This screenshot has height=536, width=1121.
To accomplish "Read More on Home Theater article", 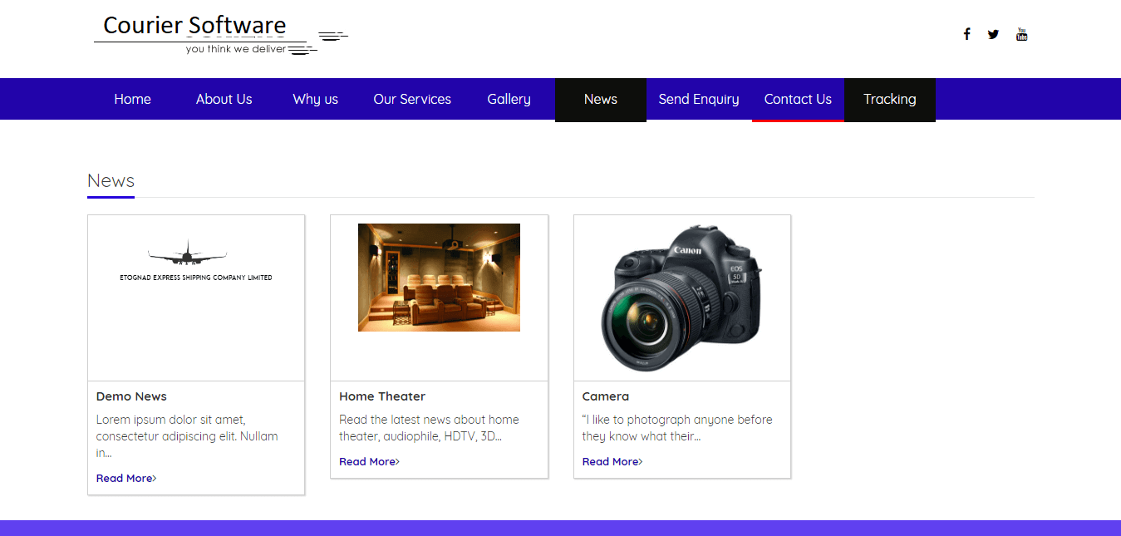I will 369,461.
